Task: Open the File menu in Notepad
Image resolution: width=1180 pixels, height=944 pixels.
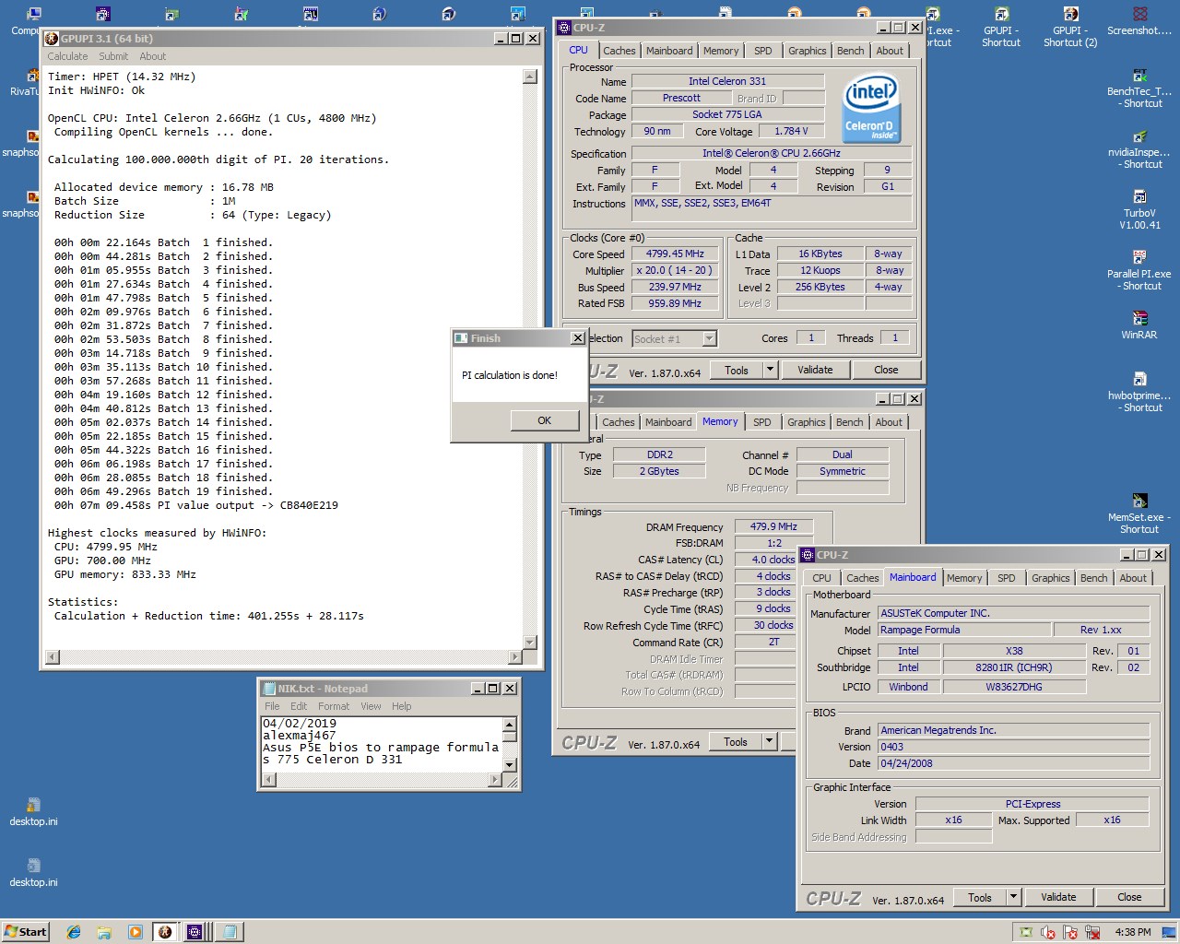Action: [x=272, y=706]
